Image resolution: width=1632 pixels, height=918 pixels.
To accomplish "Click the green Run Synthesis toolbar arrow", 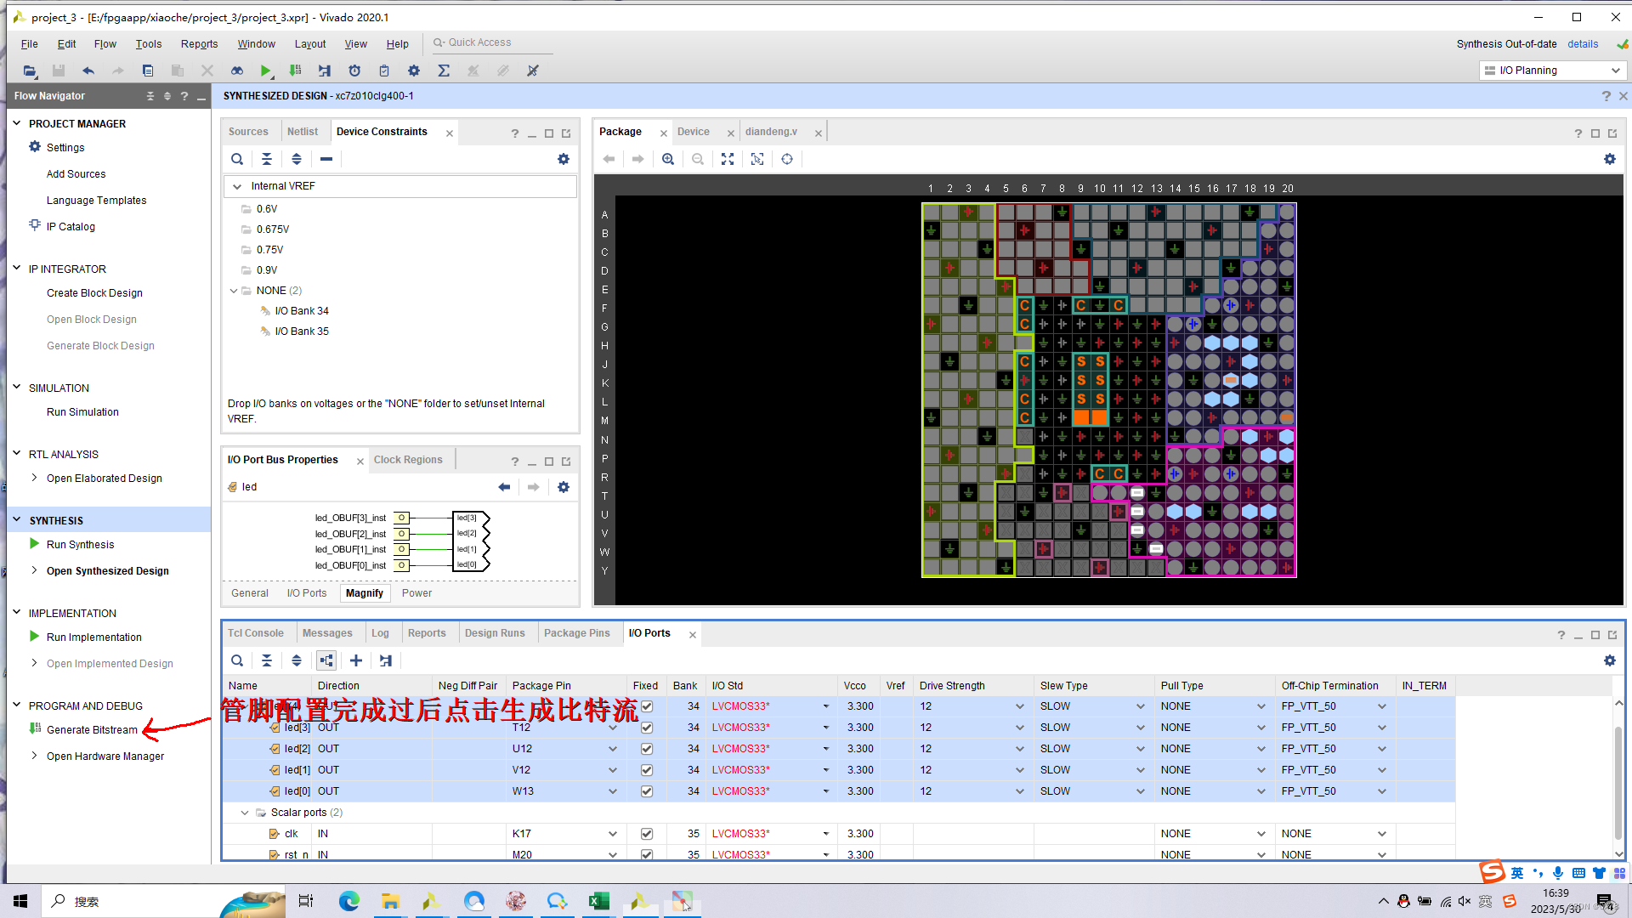I will pyautogui.click(x=265, y=71).
